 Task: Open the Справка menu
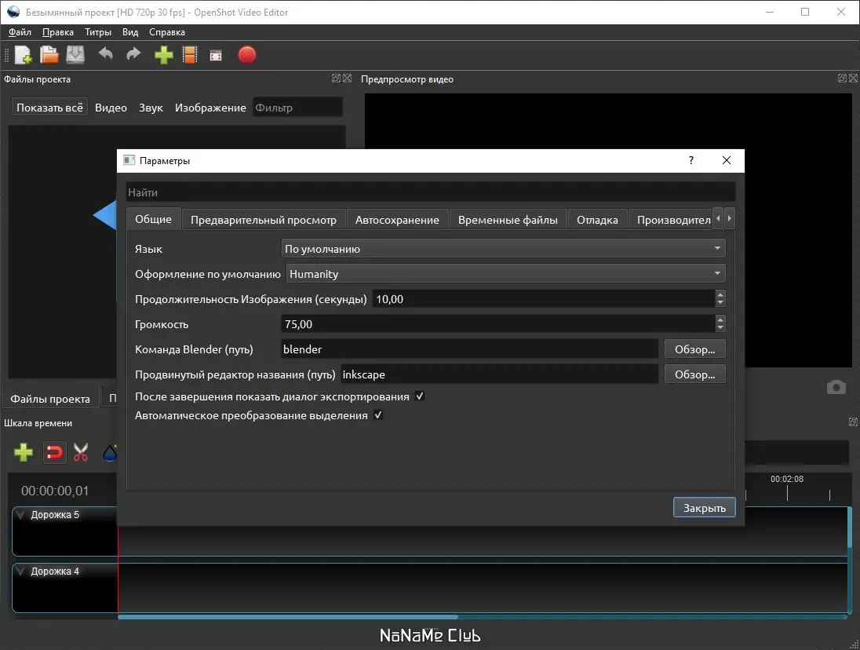[166, 32]
